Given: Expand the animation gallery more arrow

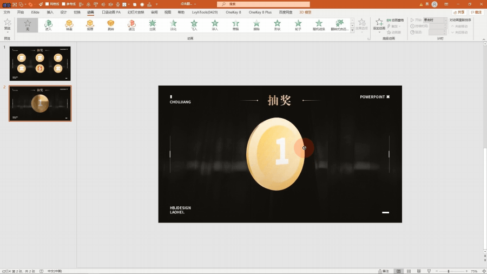Looking at the screenshot, I should click(x=352, y=30).
